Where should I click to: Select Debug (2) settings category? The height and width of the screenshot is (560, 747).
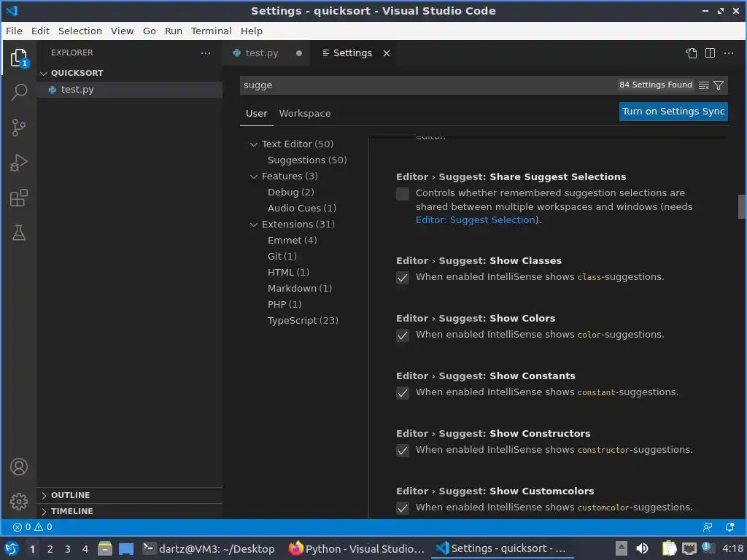(290, 192)
